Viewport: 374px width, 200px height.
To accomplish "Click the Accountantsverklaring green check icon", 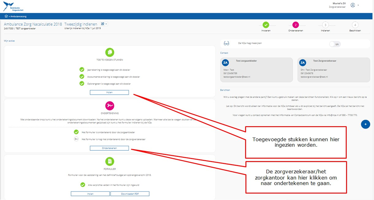I will 82,77.
